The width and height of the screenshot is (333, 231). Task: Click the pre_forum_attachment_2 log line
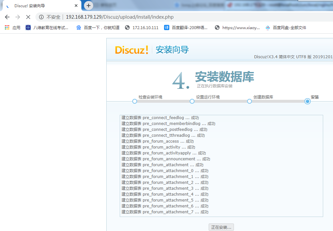click(x=165, y=183)
